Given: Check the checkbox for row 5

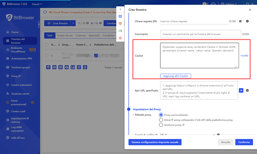Looking at the screenshot, I should [47, 56].
